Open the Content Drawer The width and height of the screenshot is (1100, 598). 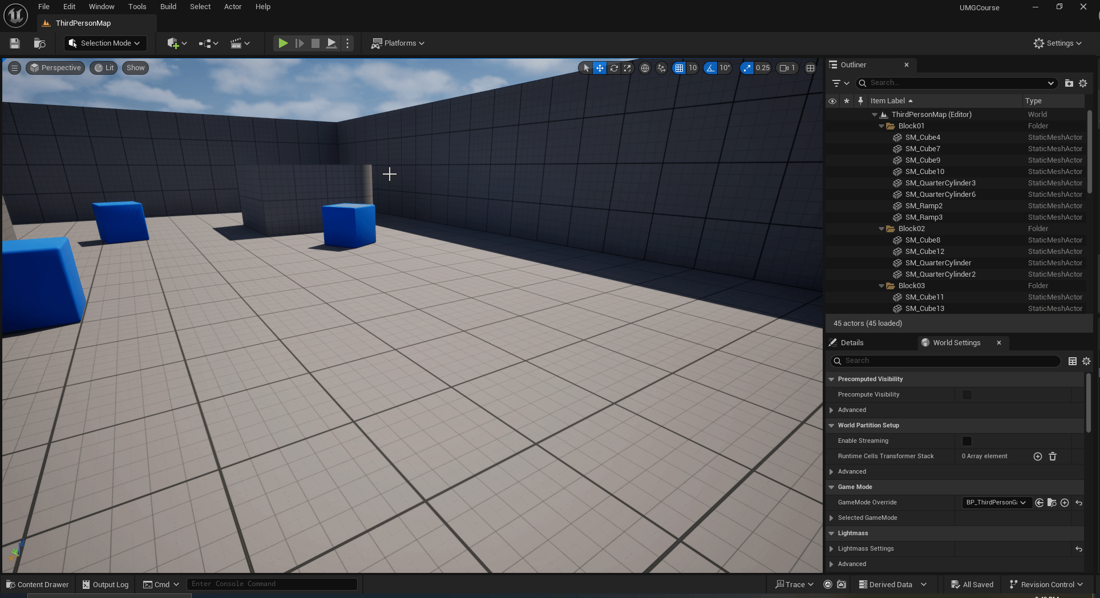pos(37,585)
